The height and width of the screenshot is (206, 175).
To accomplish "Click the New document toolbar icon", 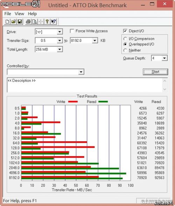I will (7, 21).
